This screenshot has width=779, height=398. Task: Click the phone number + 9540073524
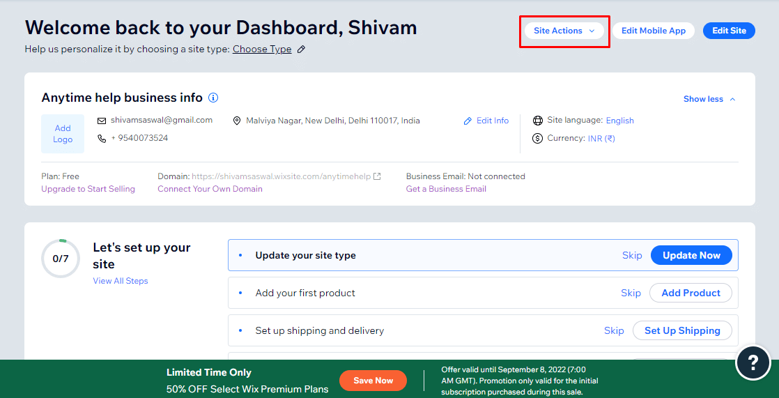pos(139,138)
